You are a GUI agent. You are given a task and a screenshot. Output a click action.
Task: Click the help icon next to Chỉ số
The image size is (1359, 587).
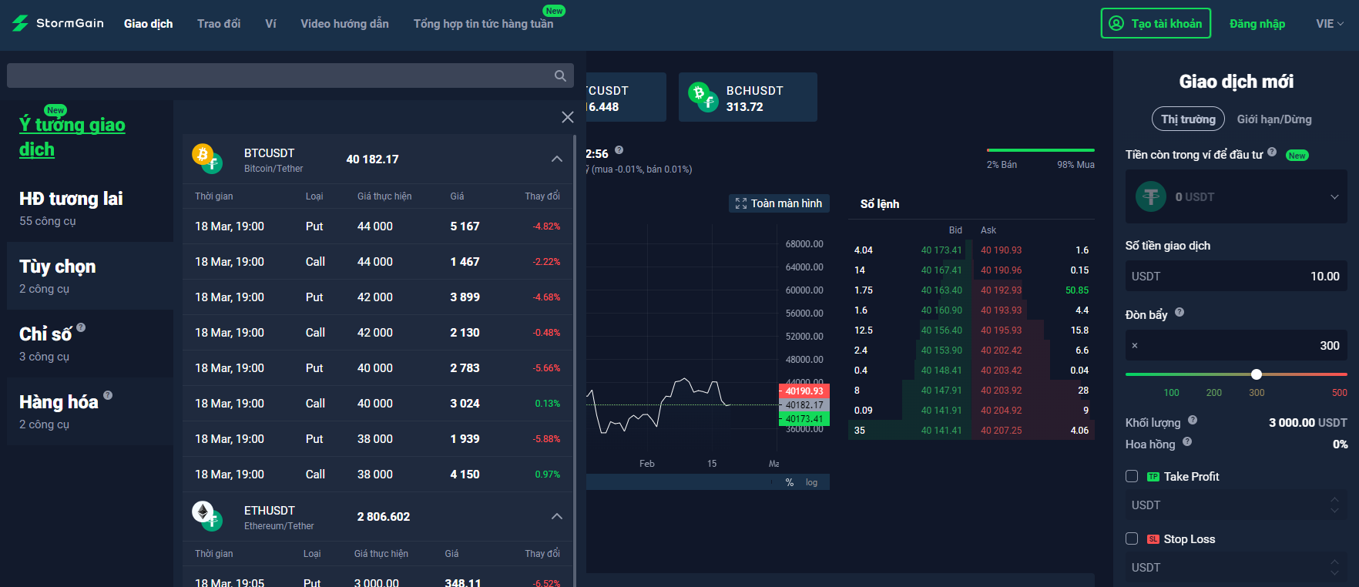pos(81,327)
